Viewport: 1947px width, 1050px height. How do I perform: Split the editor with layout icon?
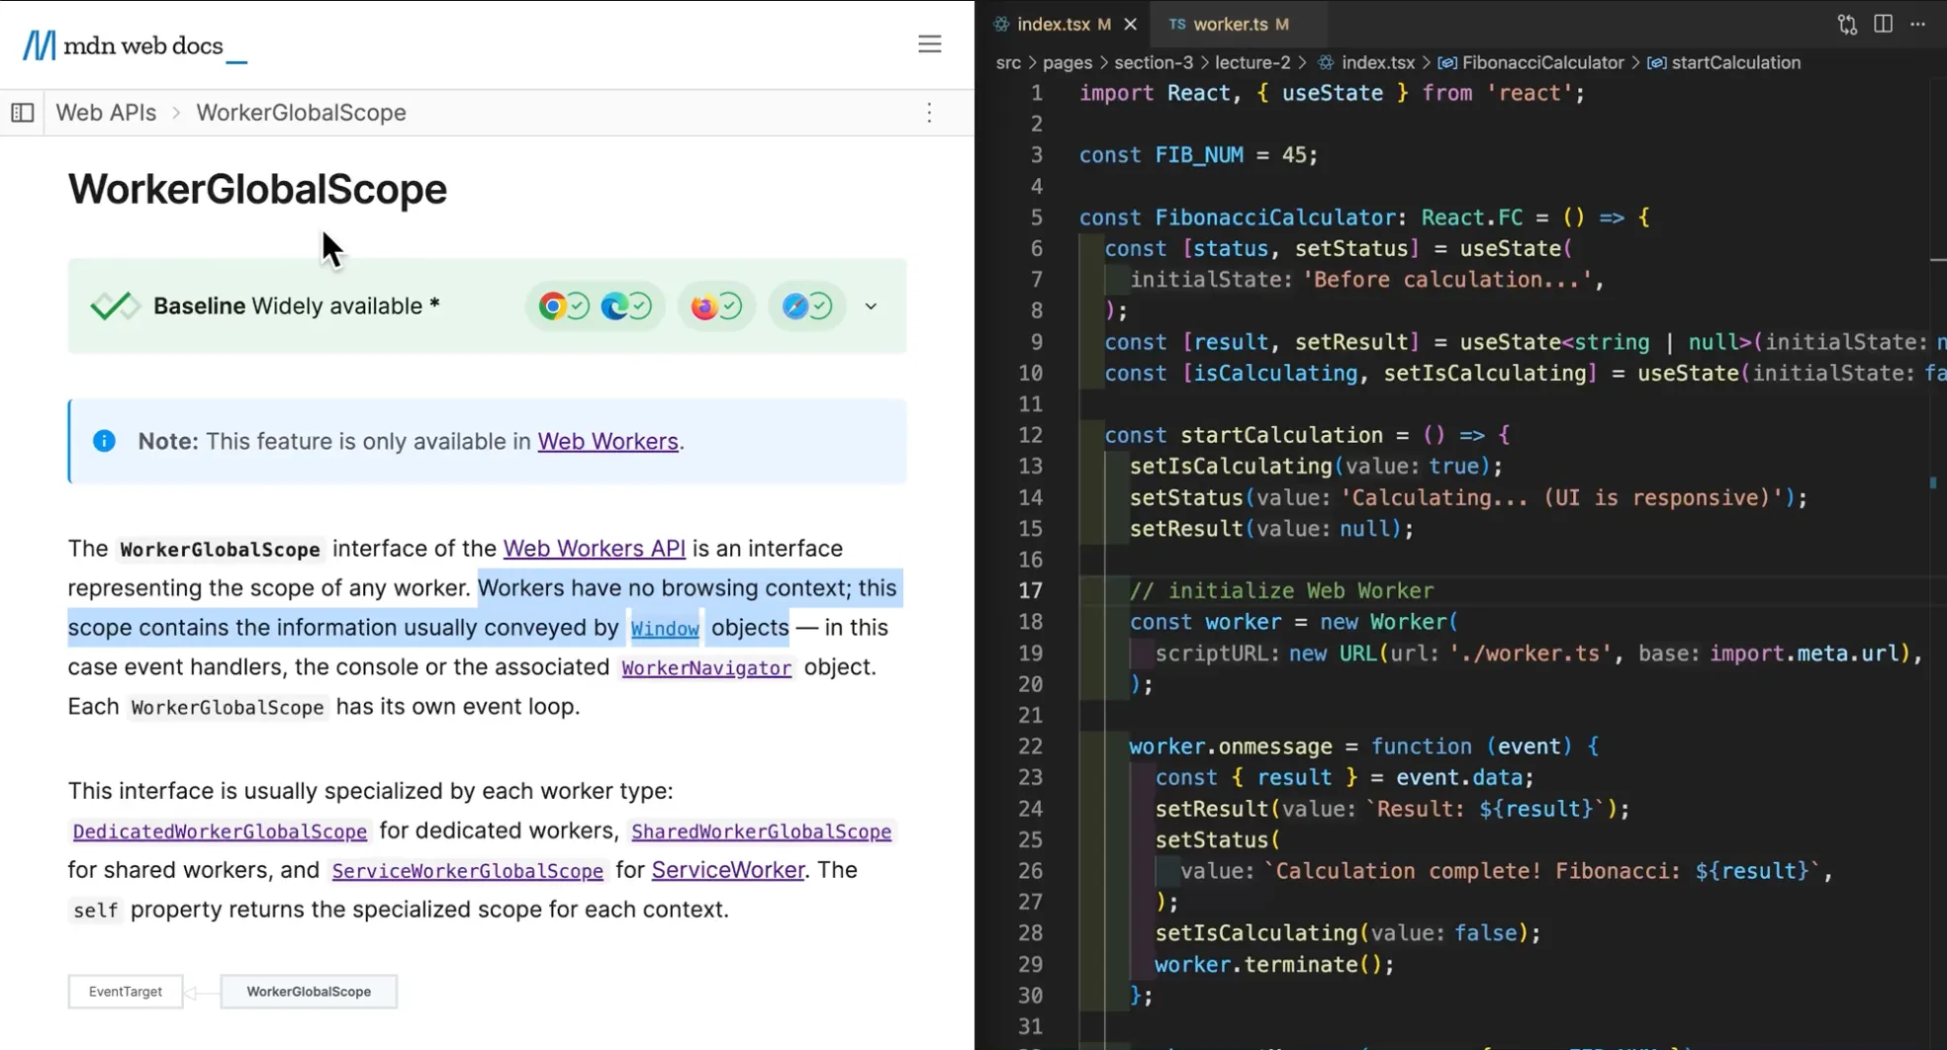1883,24
